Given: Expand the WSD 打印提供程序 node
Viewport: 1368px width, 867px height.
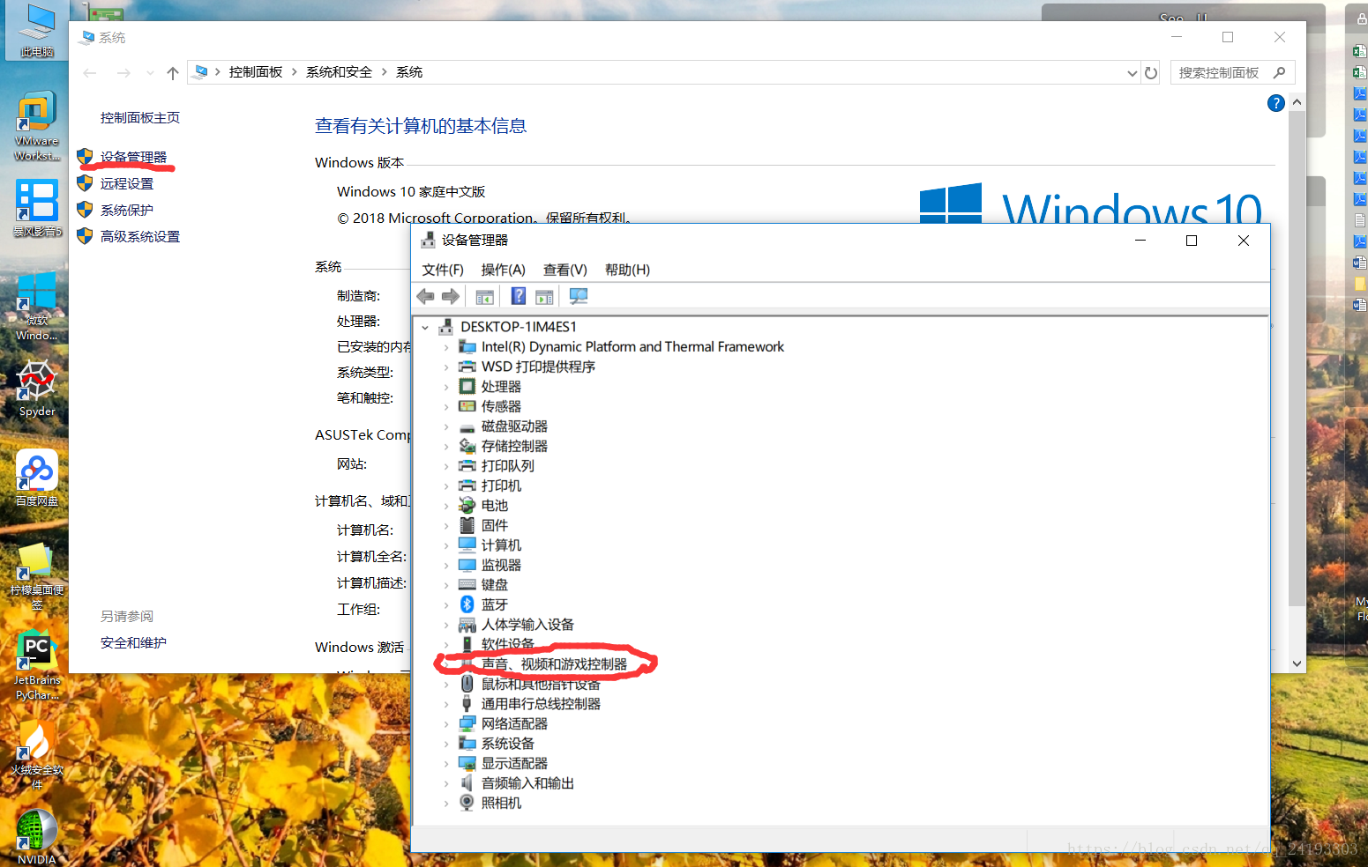Looking at the screenshot, I should click(x=446, y=367).
